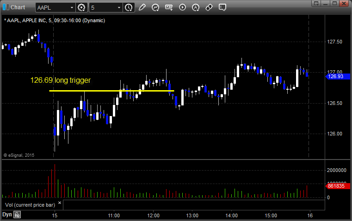Select the 126.69 long trigger text annotation
This screenshot has height=221, width=352.
(61, 80)
